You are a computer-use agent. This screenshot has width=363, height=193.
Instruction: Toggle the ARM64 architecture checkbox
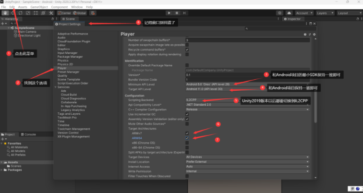point(187,138)
